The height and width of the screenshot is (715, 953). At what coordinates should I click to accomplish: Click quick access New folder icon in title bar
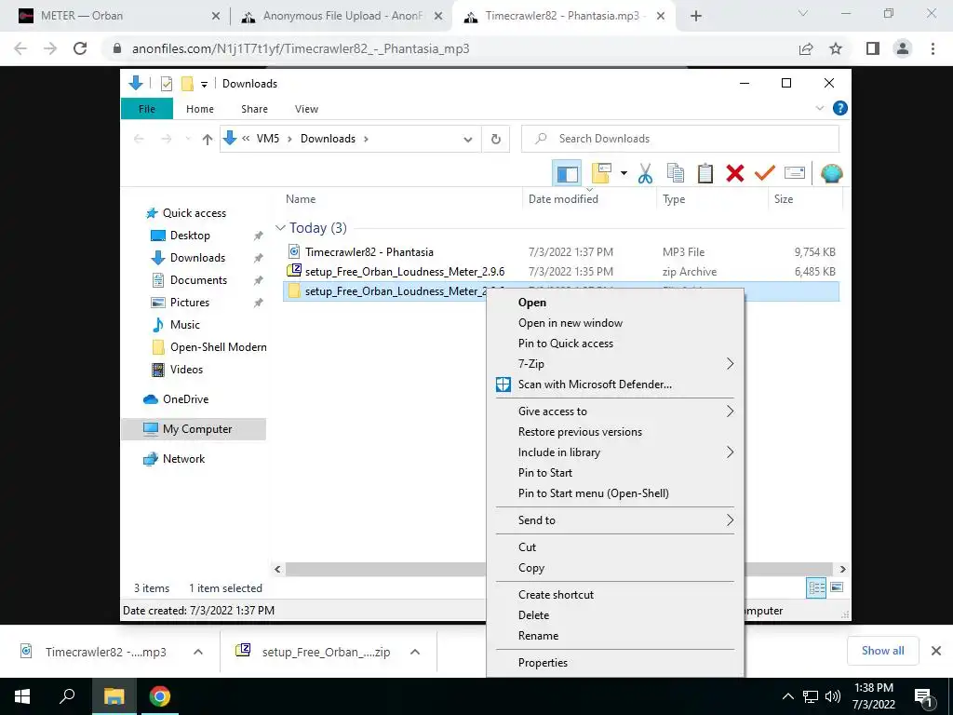[187, 83]
